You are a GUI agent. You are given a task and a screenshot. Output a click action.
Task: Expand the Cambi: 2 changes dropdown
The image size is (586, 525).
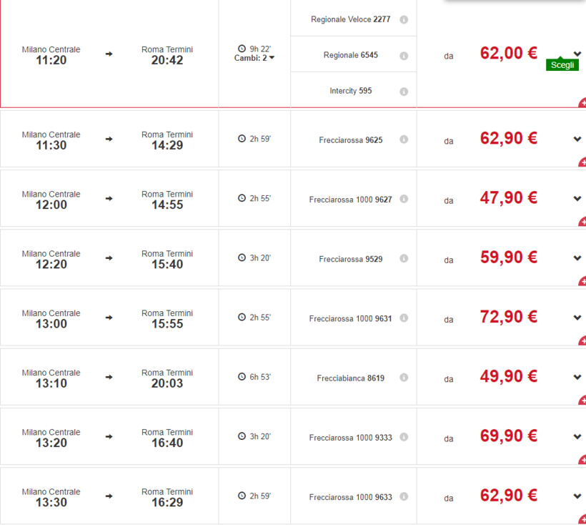[x=254, y=58]
